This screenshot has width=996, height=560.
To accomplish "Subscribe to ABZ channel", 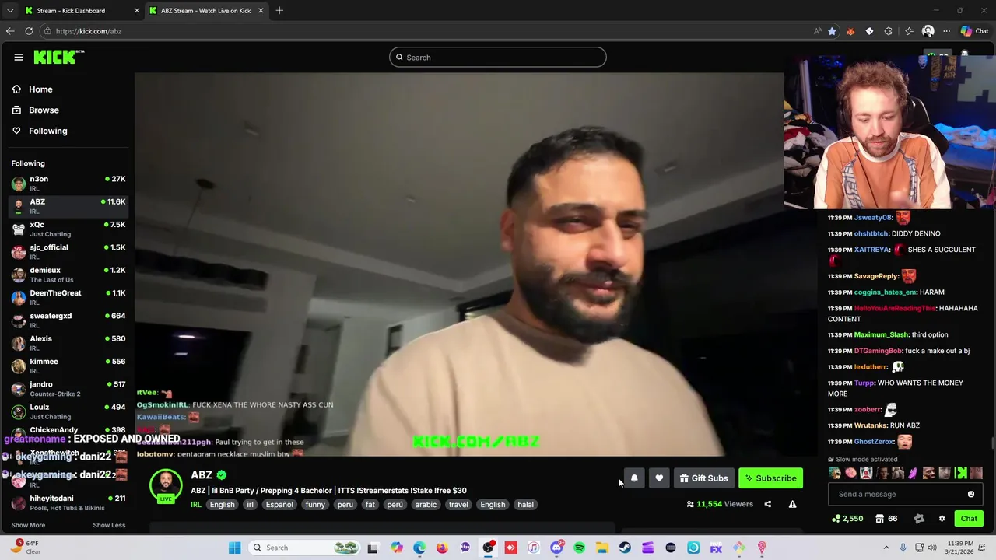I will [770, 478].
